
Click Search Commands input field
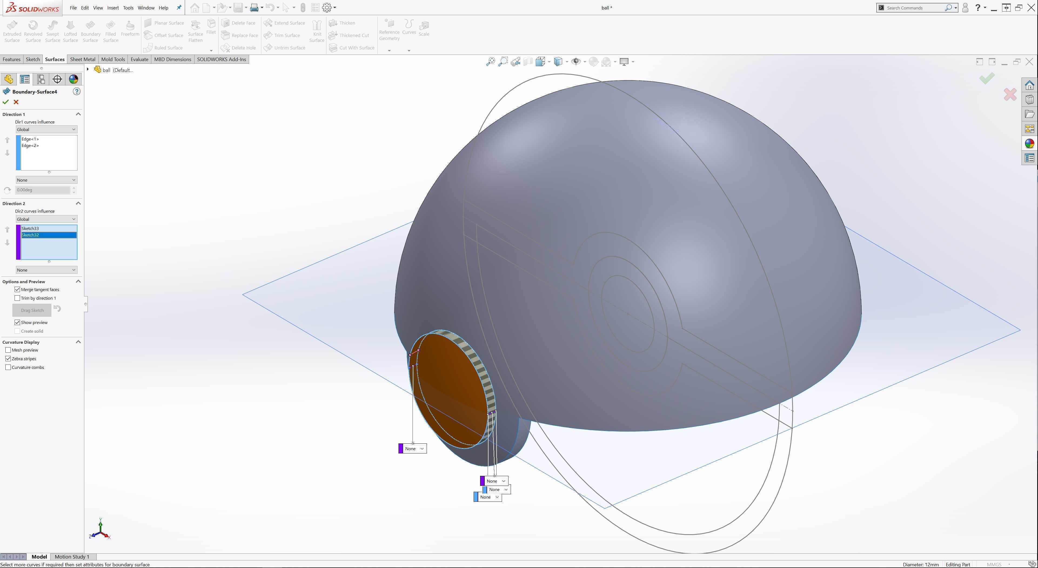point(915,8)
